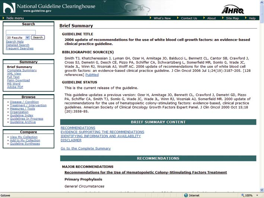264x198 pixels.
Task: Browse by Disease / Condition
Action: 24,102
